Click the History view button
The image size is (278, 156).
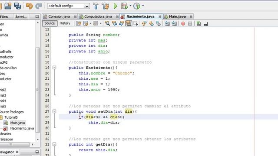pyautogui.click(x=65, y=23)
